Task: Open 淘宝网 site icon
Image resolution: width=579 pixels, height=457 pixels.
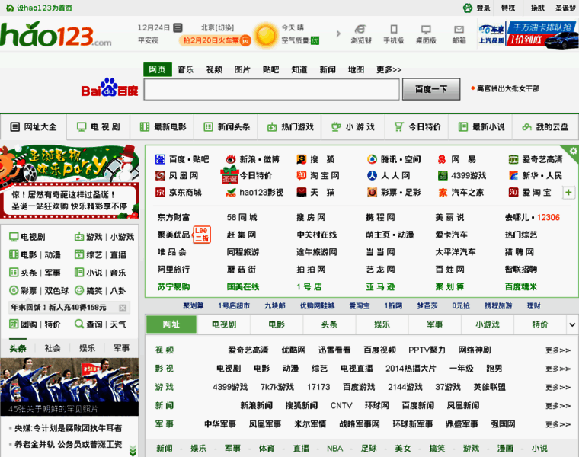Action: click(302, 175)
